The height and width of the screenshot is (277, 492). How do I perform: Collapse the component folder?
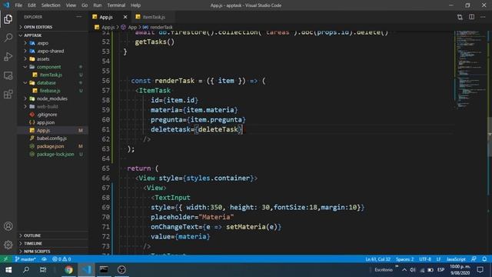coord(48,67)
